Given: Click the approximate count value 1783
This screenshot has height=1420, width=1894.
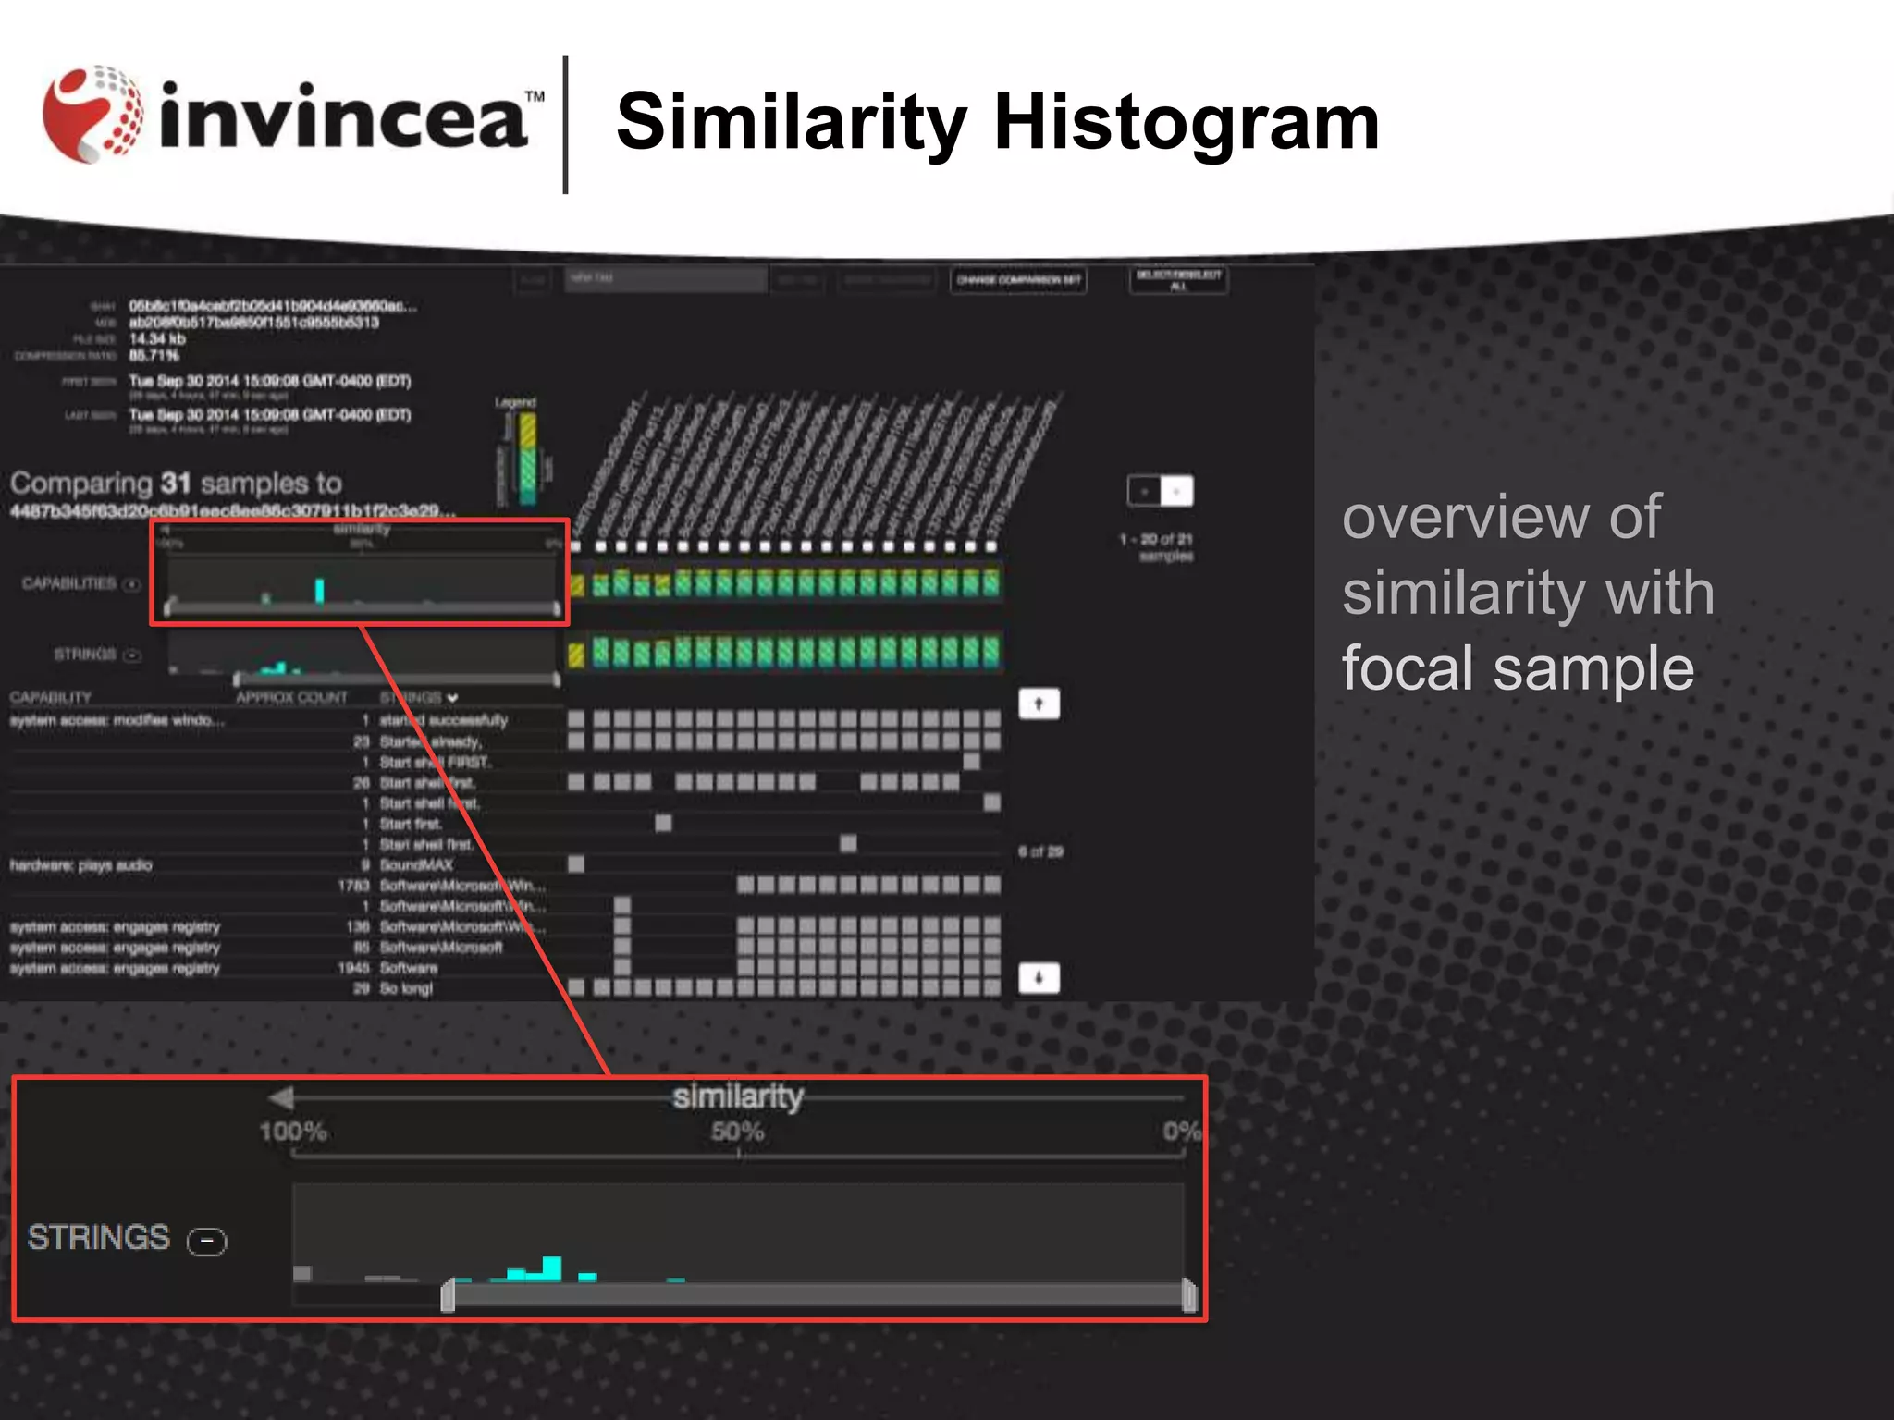Looking at the screenshot, I should tap(353, 886).
